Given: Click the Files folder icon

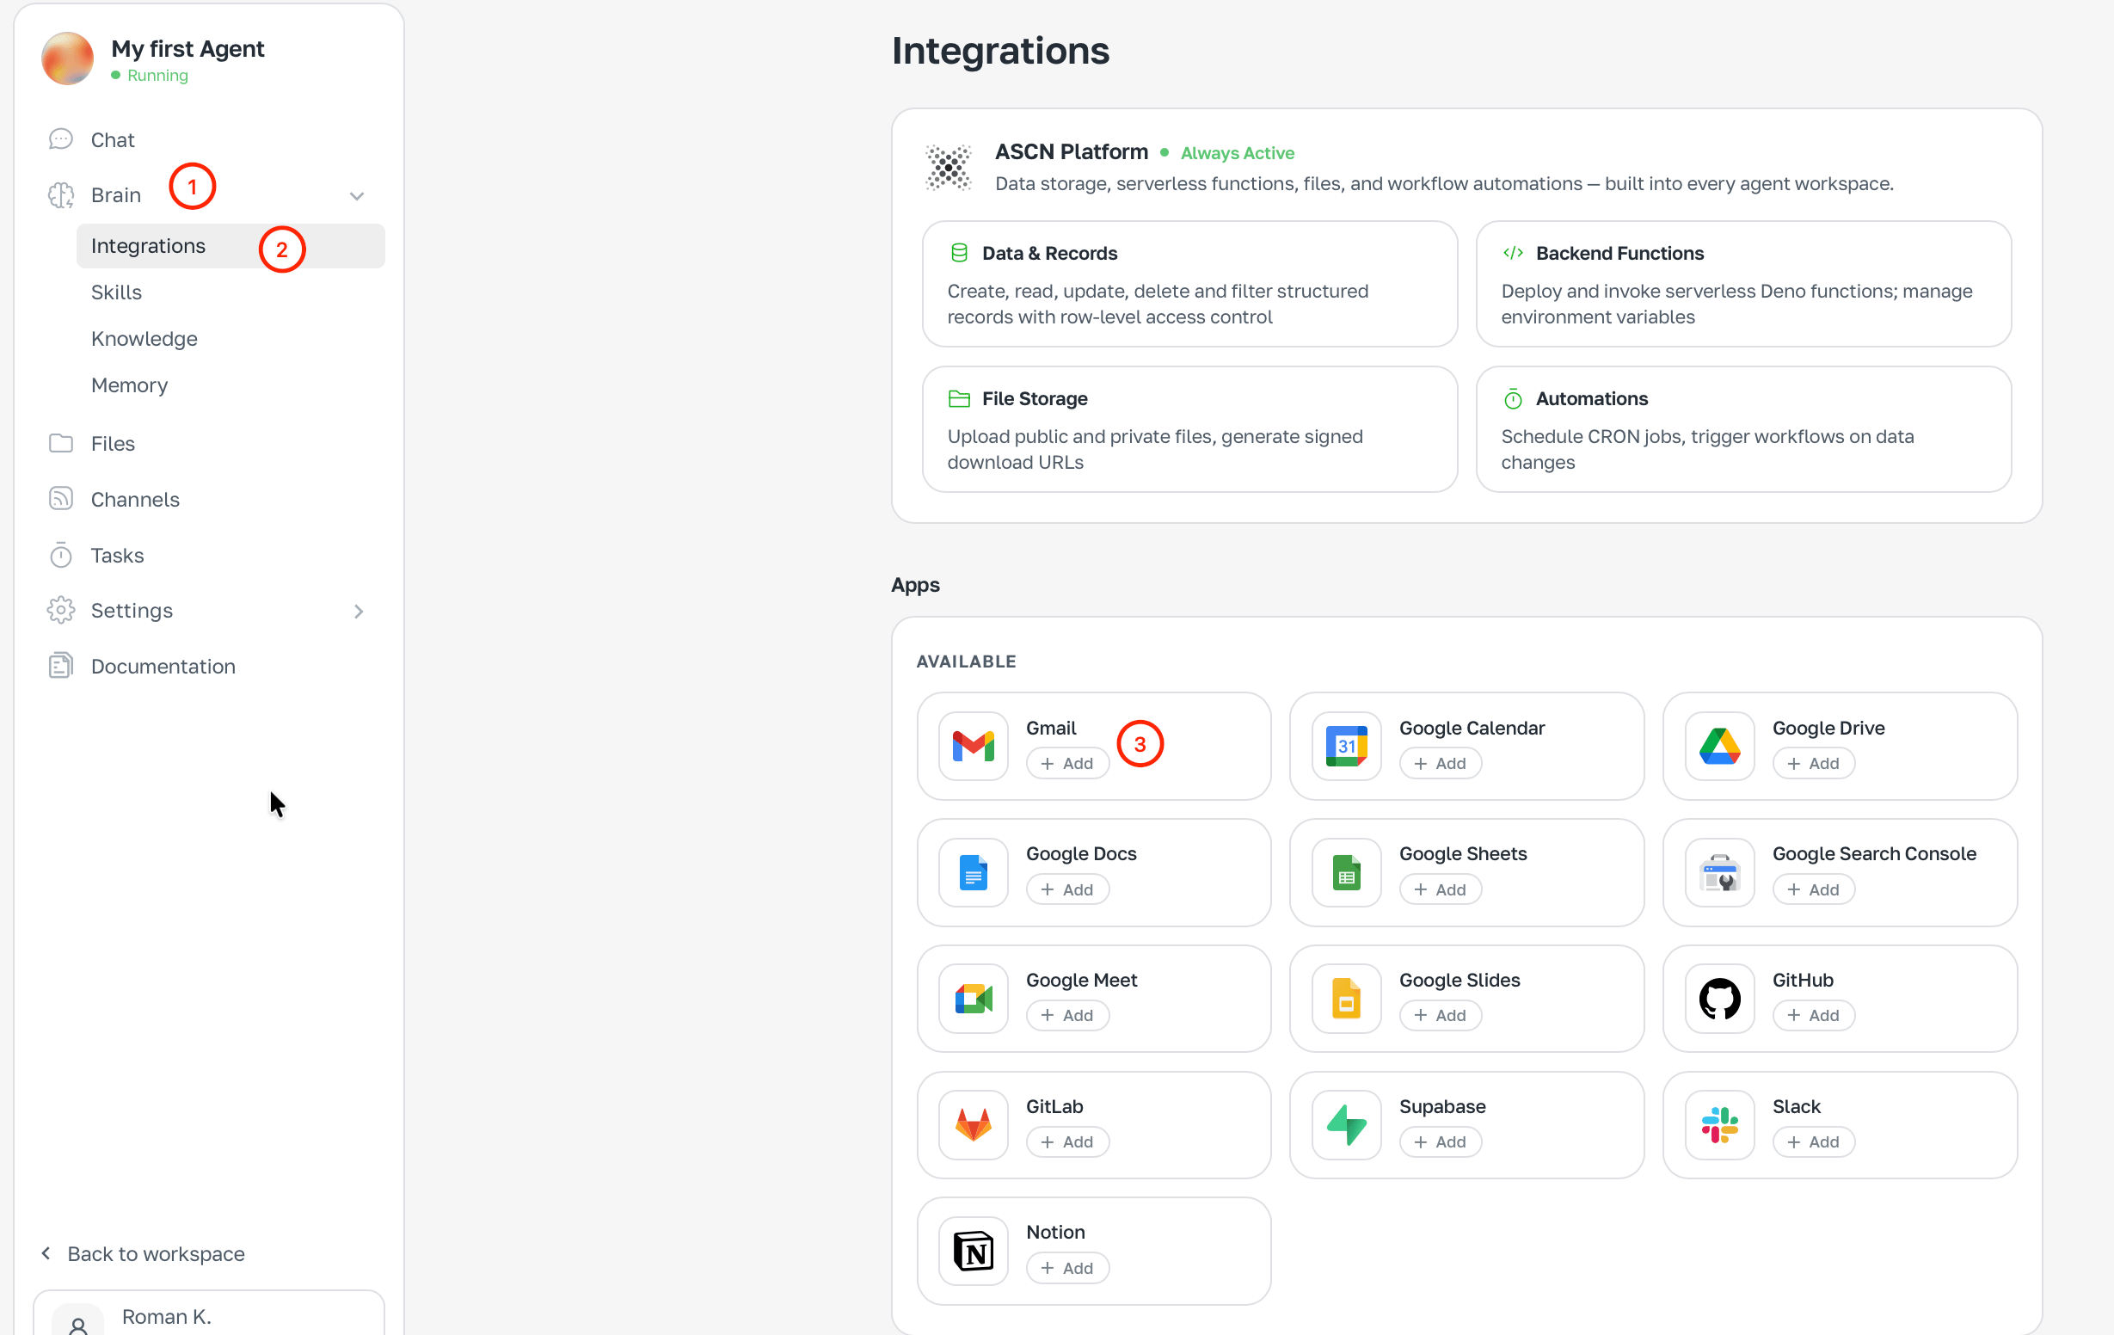Looking at the screenshot, I should [60, 444].
